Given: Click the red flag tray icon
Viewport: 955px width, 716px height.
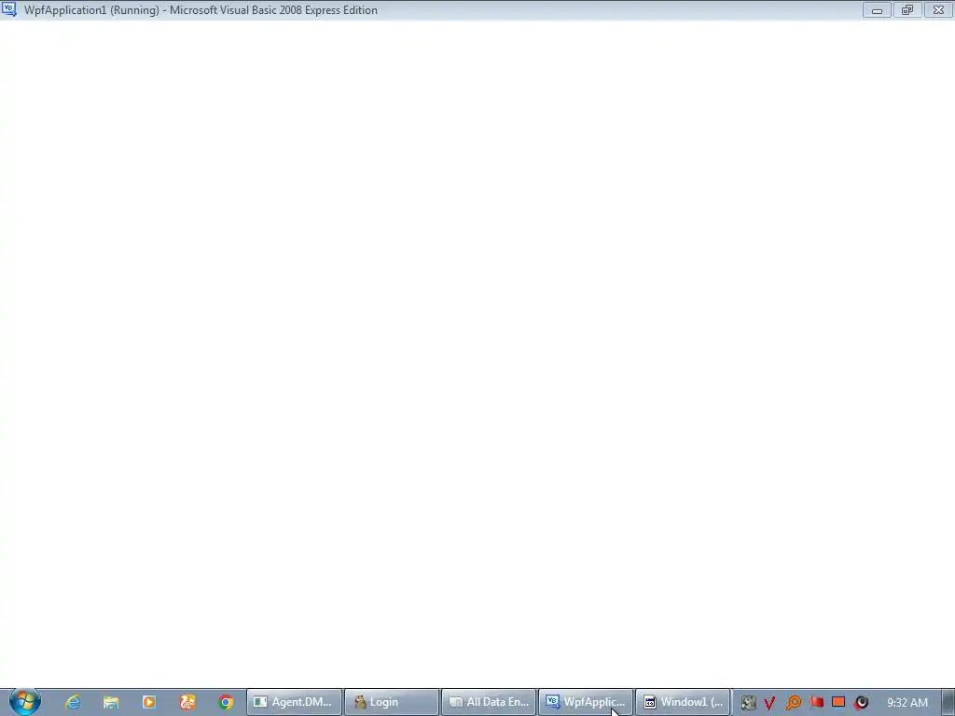Looking at the screenshot, I should pyautogui.click(x=816, y=702).
